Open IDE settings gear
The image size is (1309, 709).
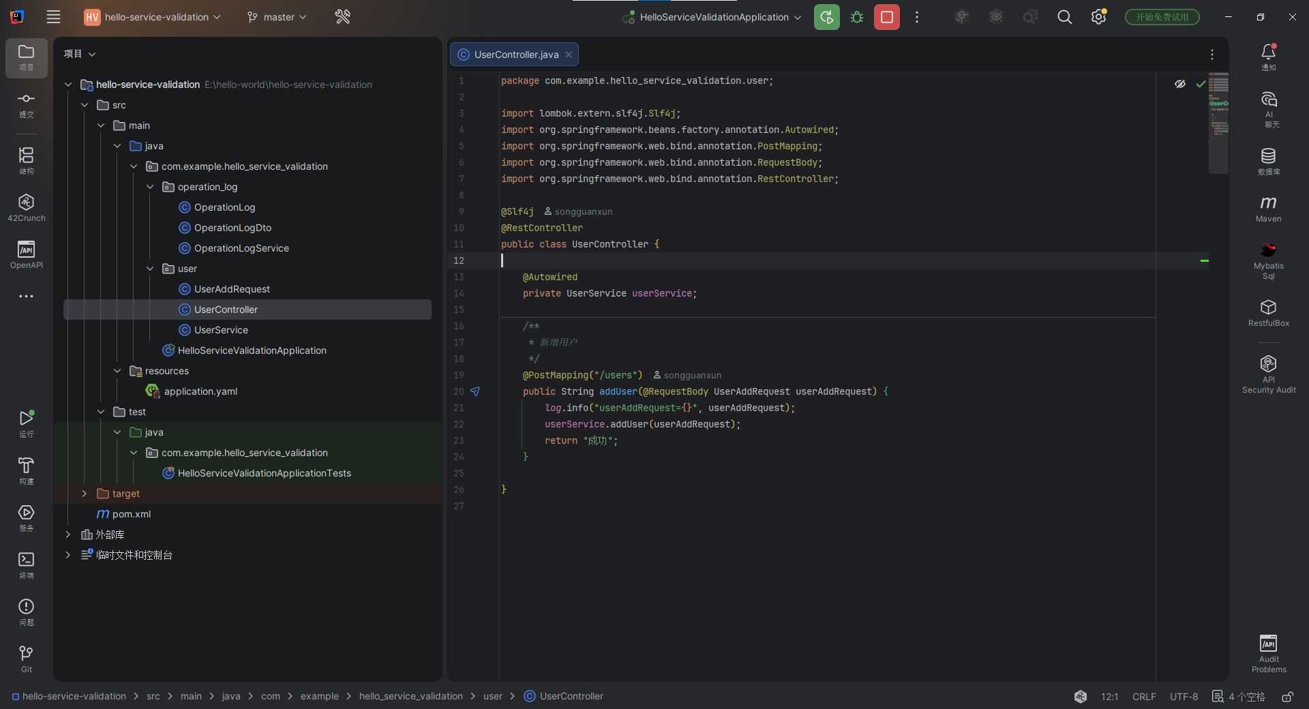1098,17
